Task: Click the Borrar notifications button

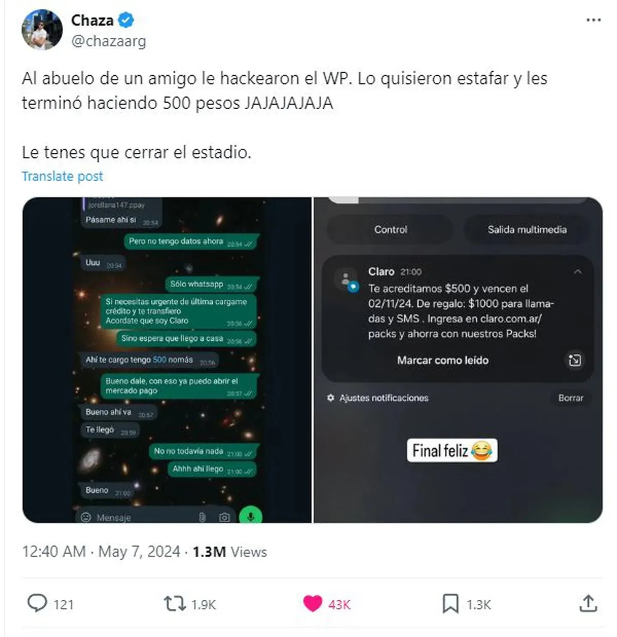Action: (x=571, y=398)
